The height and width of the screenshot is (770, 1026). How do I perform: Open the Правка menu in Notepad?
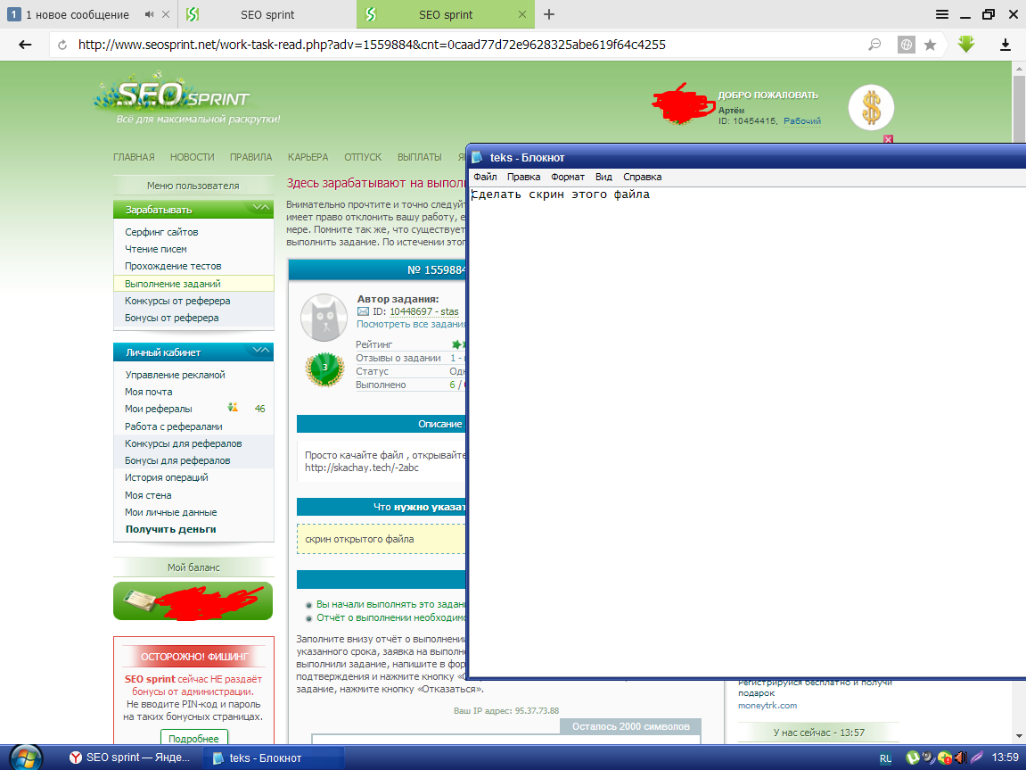pyautogui.click(x=523, y=177)
